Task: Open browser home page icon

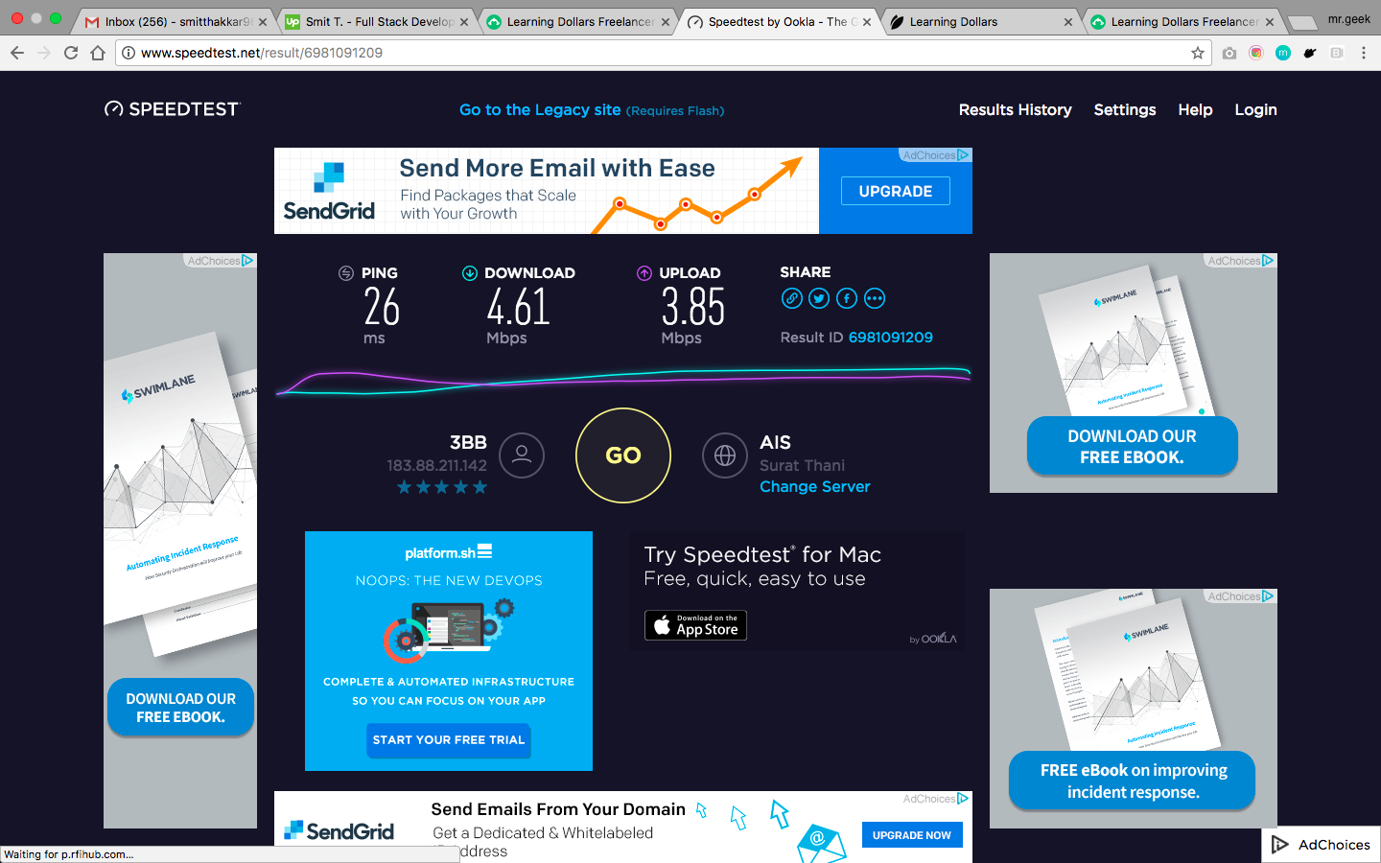Action: [x=98, y=53]
